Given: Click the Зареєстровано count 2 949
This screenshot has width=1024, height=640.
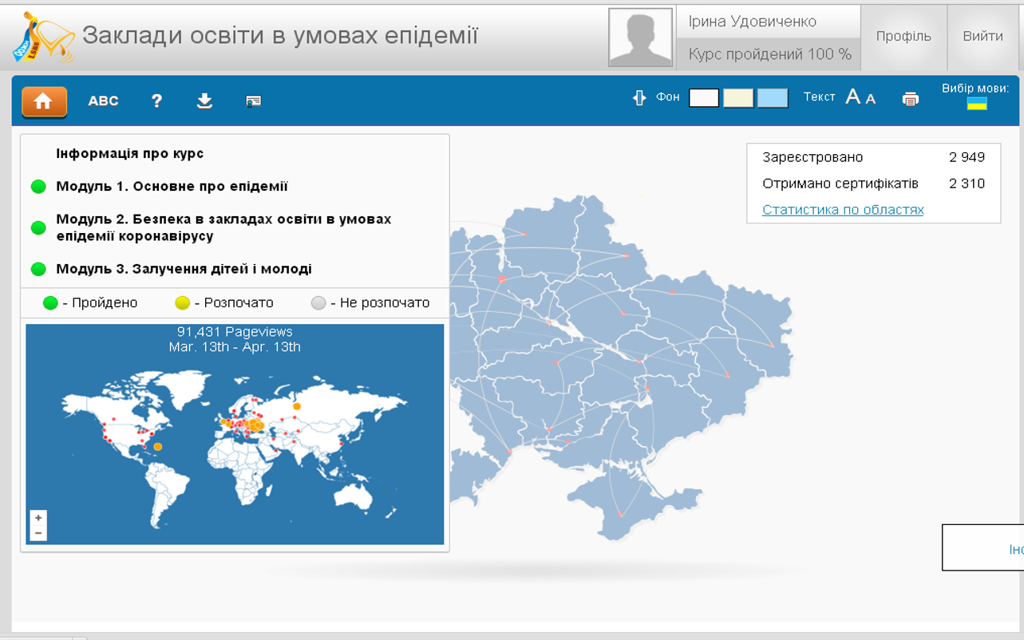Looking at the screenshot, I should coord(967,157).
